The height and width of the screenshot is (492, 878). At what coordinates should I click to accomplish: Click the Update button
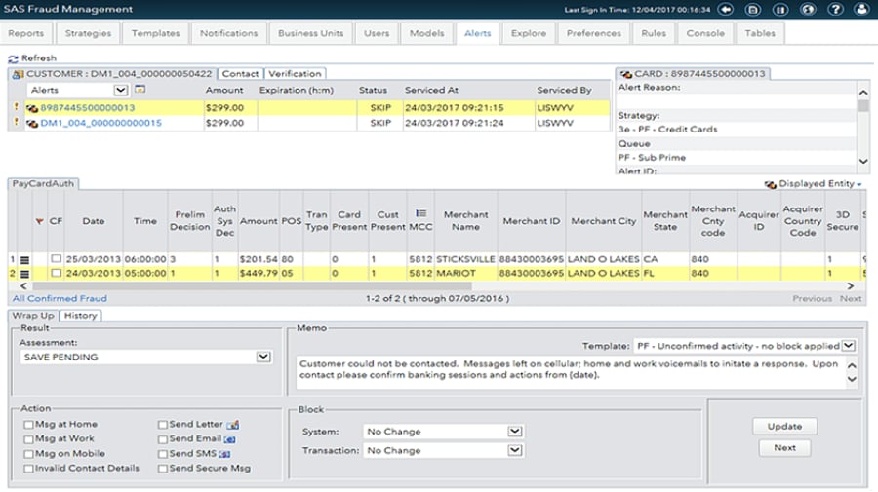784,426
